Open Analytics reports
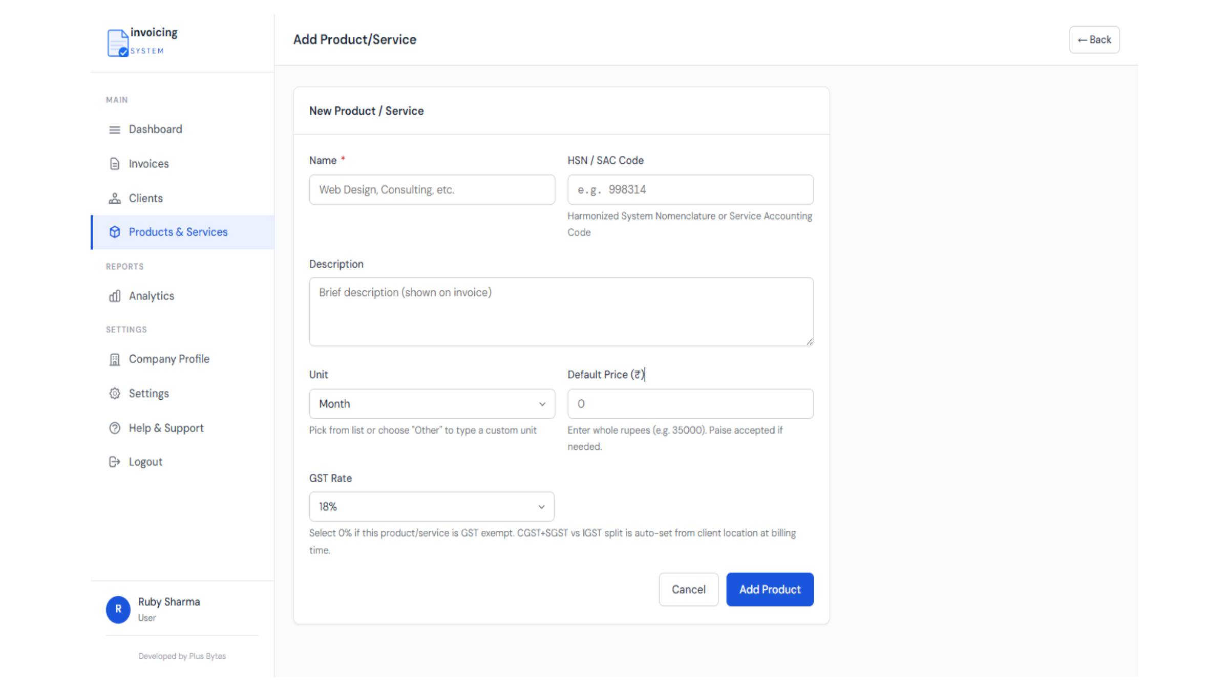 182,296
